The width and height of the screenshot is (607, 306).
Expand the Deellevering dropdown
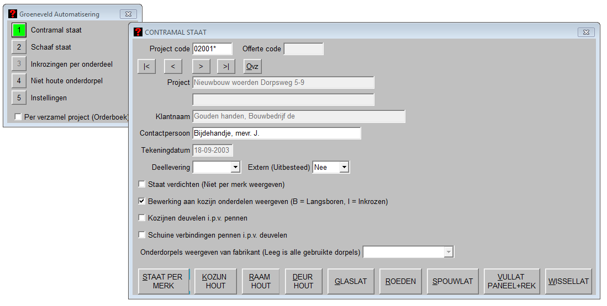[x=235, y=167]
